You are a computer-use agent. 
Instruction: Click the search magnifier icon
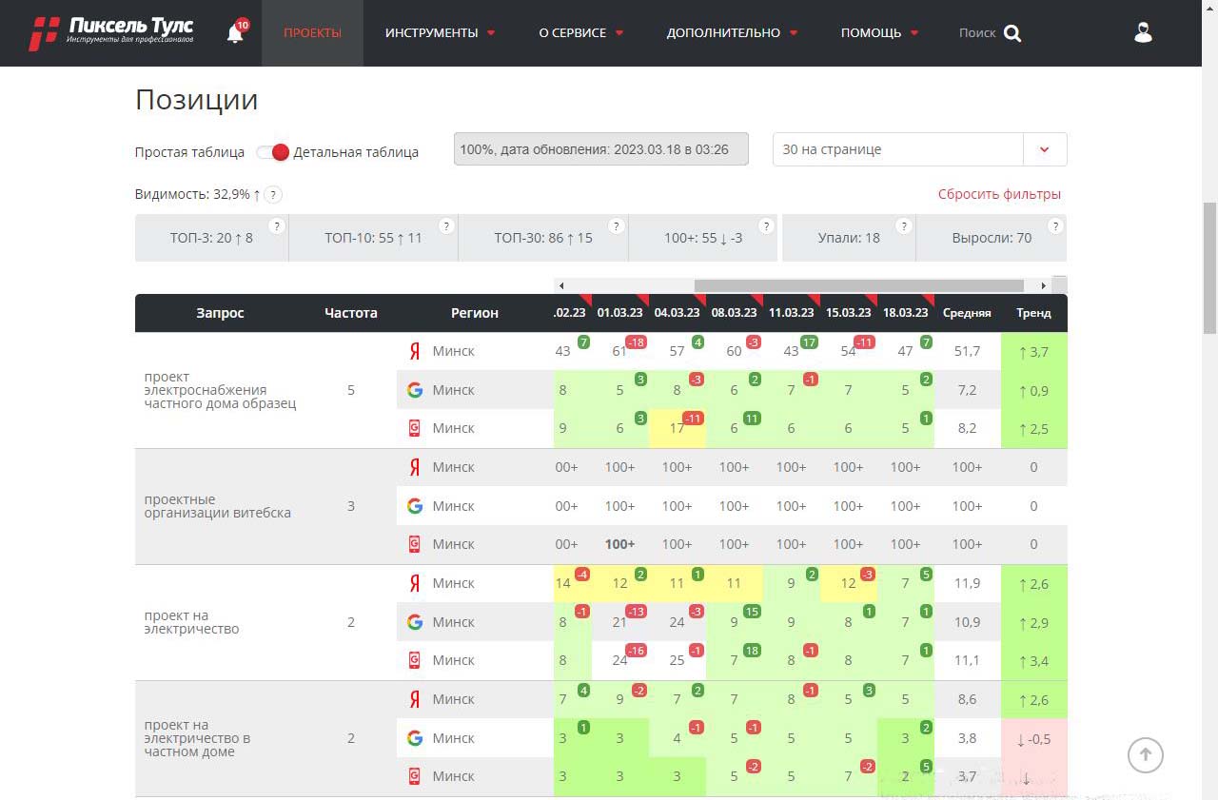(1012, 33)
